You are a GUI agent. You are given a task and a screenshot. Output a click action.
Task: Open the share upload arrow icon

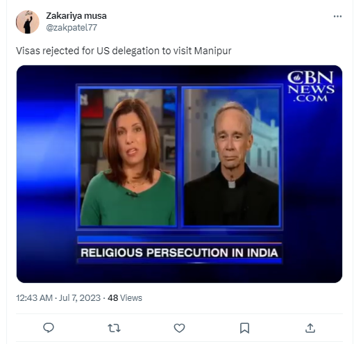point(310,328)
